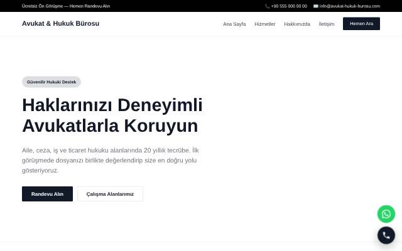Open İletişim menu item
402x251 pixels.
[x=327, y=24]
